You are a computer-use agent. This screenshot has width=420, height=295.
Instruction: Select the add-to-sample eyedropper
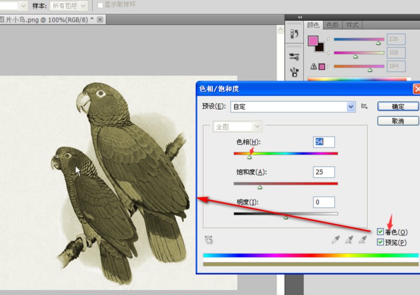coord(349,240)
